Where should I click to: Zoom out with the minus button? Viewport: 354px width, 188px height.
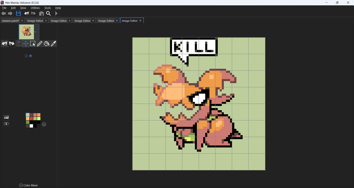(19, 45)
